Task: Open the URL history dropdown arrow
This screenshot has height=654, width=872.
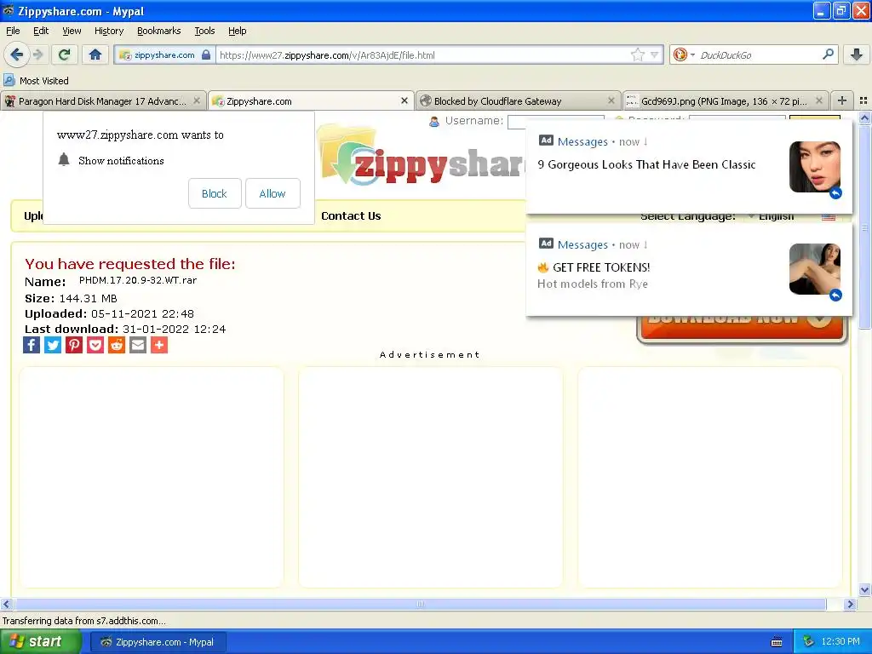Action: (x=655, y=54)
